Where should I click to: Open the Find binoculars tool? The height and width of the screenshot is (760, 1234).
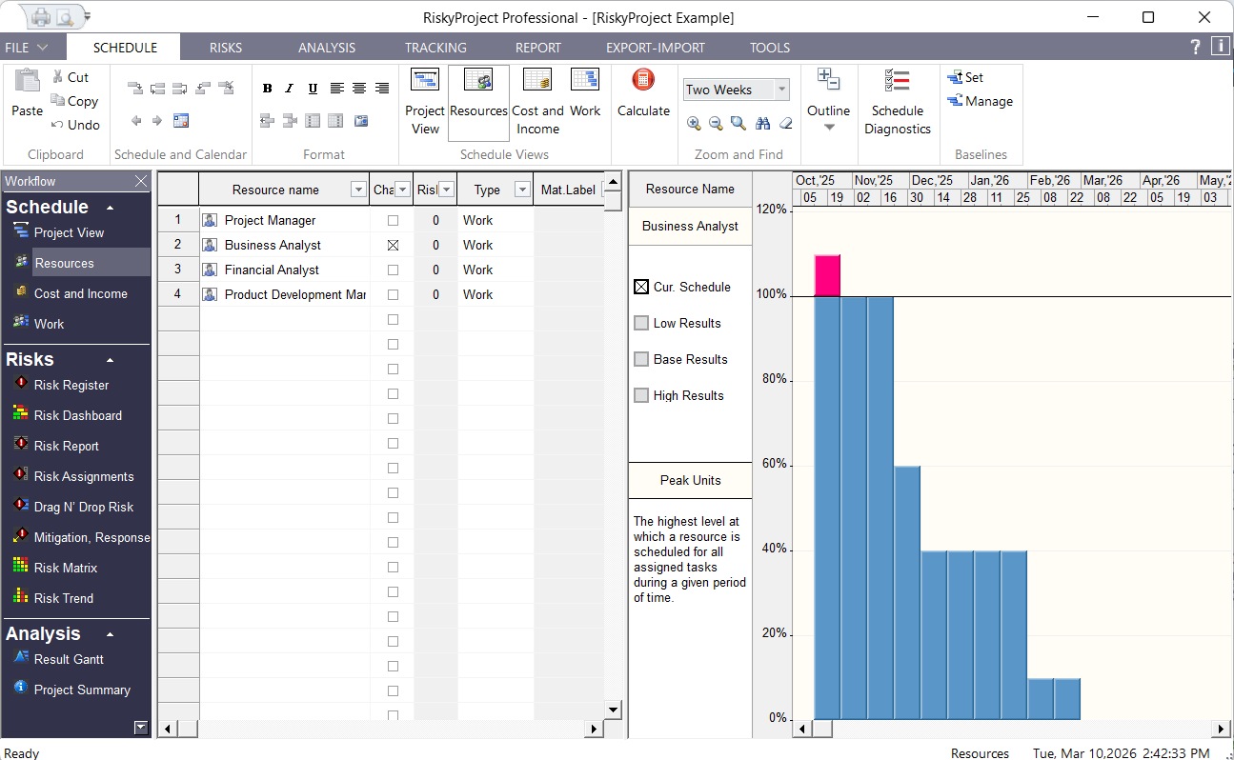click(x=762, y=123)
